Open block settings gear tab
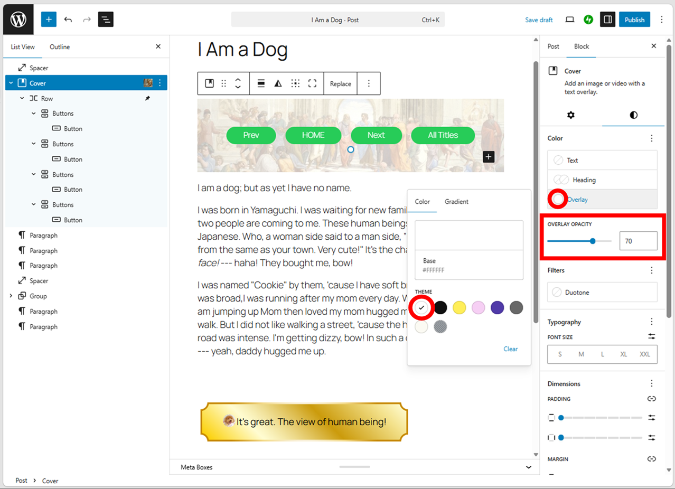The height and width of the screenshot is (489, 675). click(571, 115)
